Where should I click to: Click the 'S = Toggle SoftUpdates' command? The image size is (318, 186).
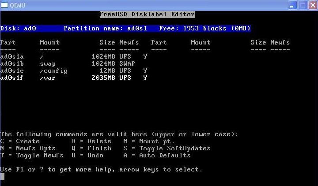click(x=167, y=148)
